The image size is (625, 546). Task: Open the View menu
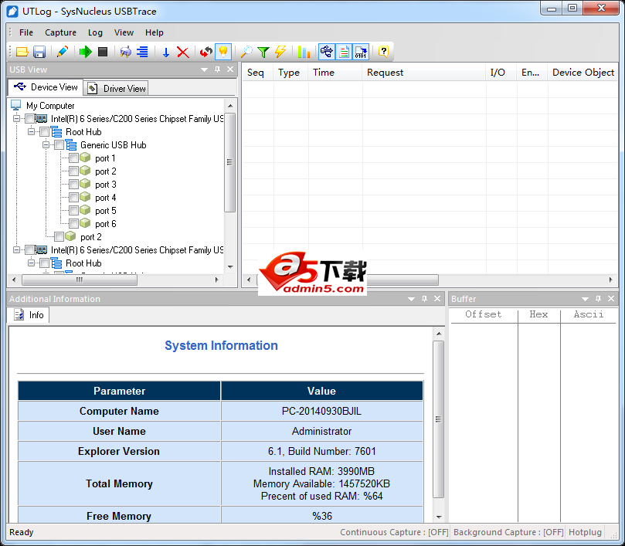(x=124, y=32)
